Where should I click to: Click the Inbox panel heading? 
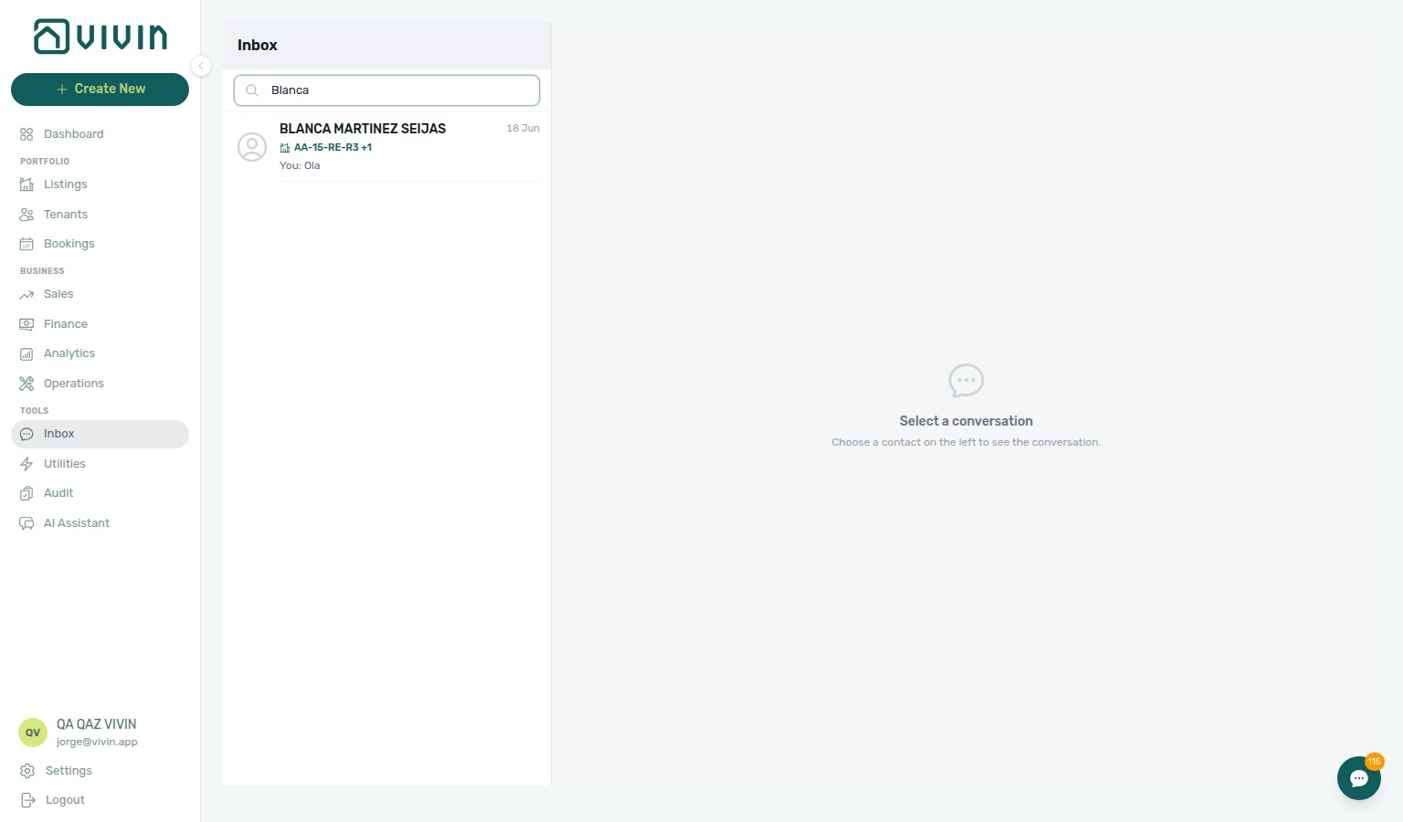click(x=258, y=46)
